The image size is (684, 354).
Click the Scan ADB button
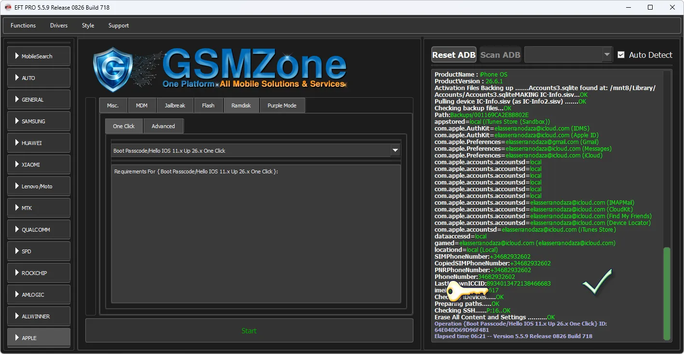[500, 55]
